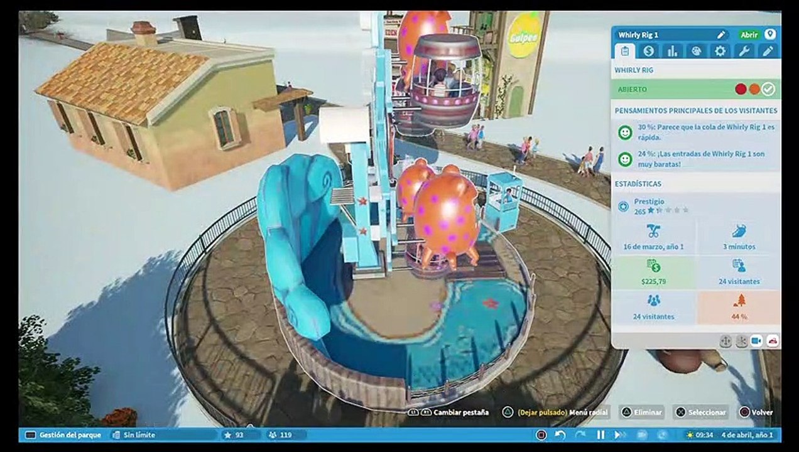Image resolution: width=799 pixels, height=452 pixels.
Task: Set ride status to closed red circle
Action: point(741,90)
